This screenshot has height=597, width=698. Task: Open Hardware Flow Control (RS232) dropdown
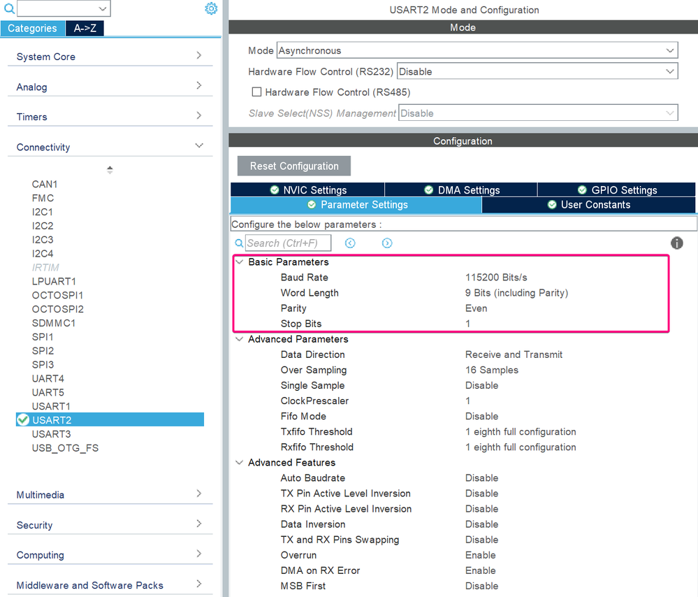[x=537, y=71]
